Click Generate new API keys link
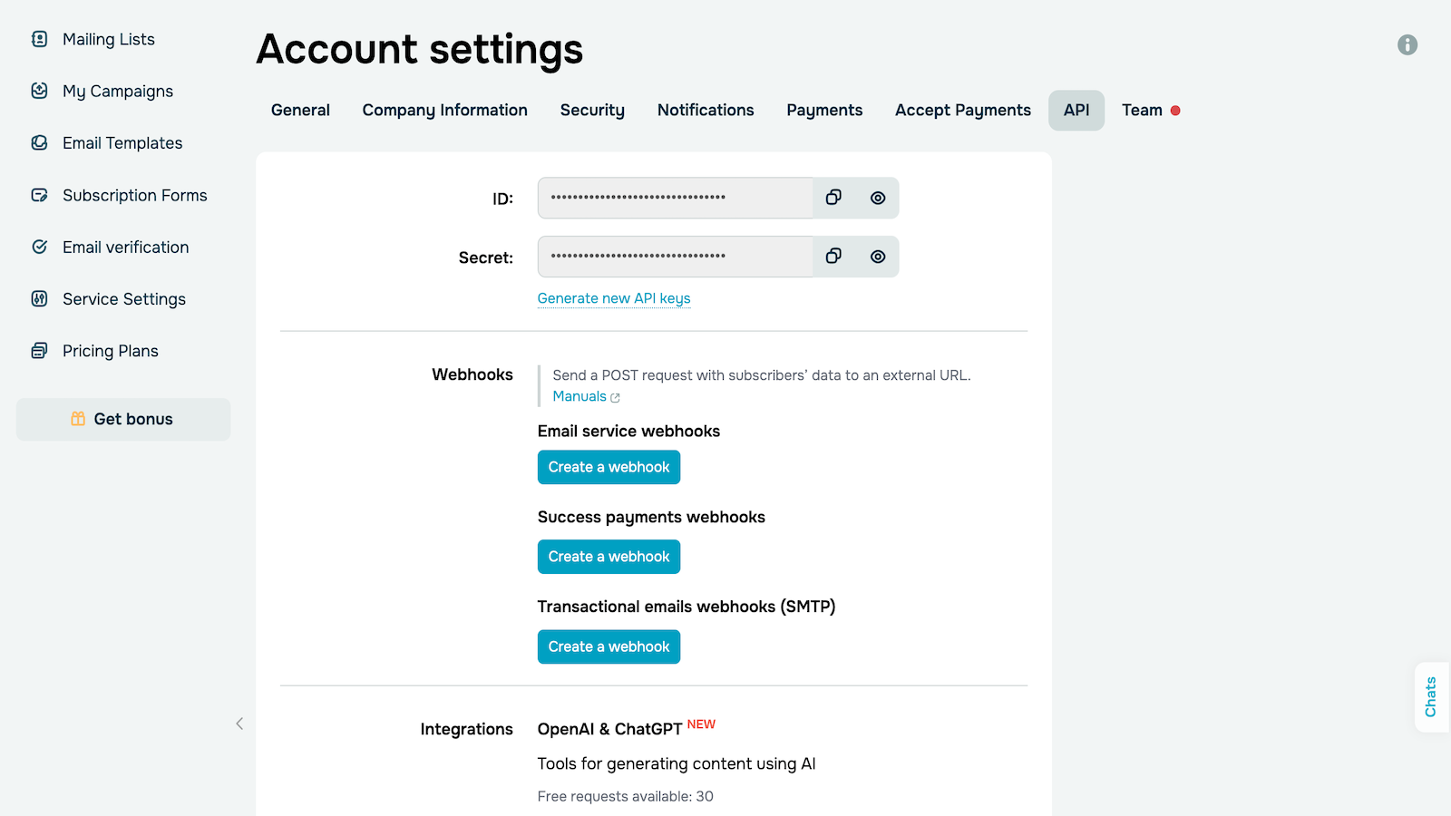This screenshot has height=816, width=1451. coord(614,298)
